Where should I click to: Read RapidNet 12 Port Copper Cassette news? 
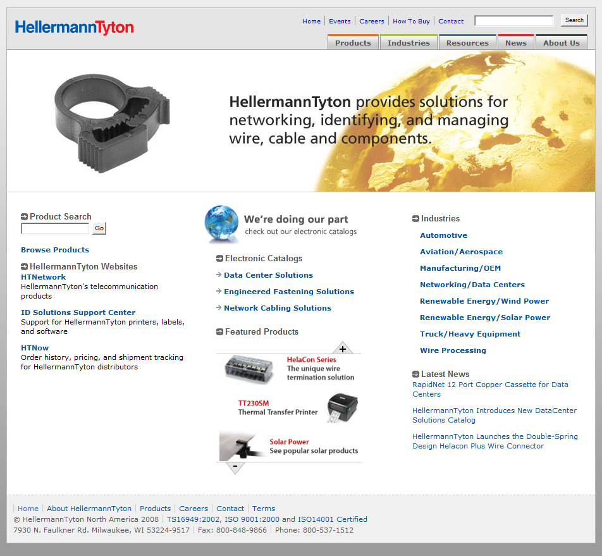click(490, 390)
